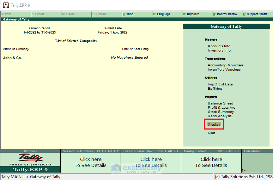
Task: Open the Export toolbar option
Action: [x=46, y=14]
